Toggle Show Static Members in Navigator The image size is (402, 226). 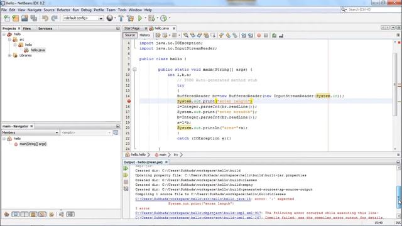click(24, 214)
